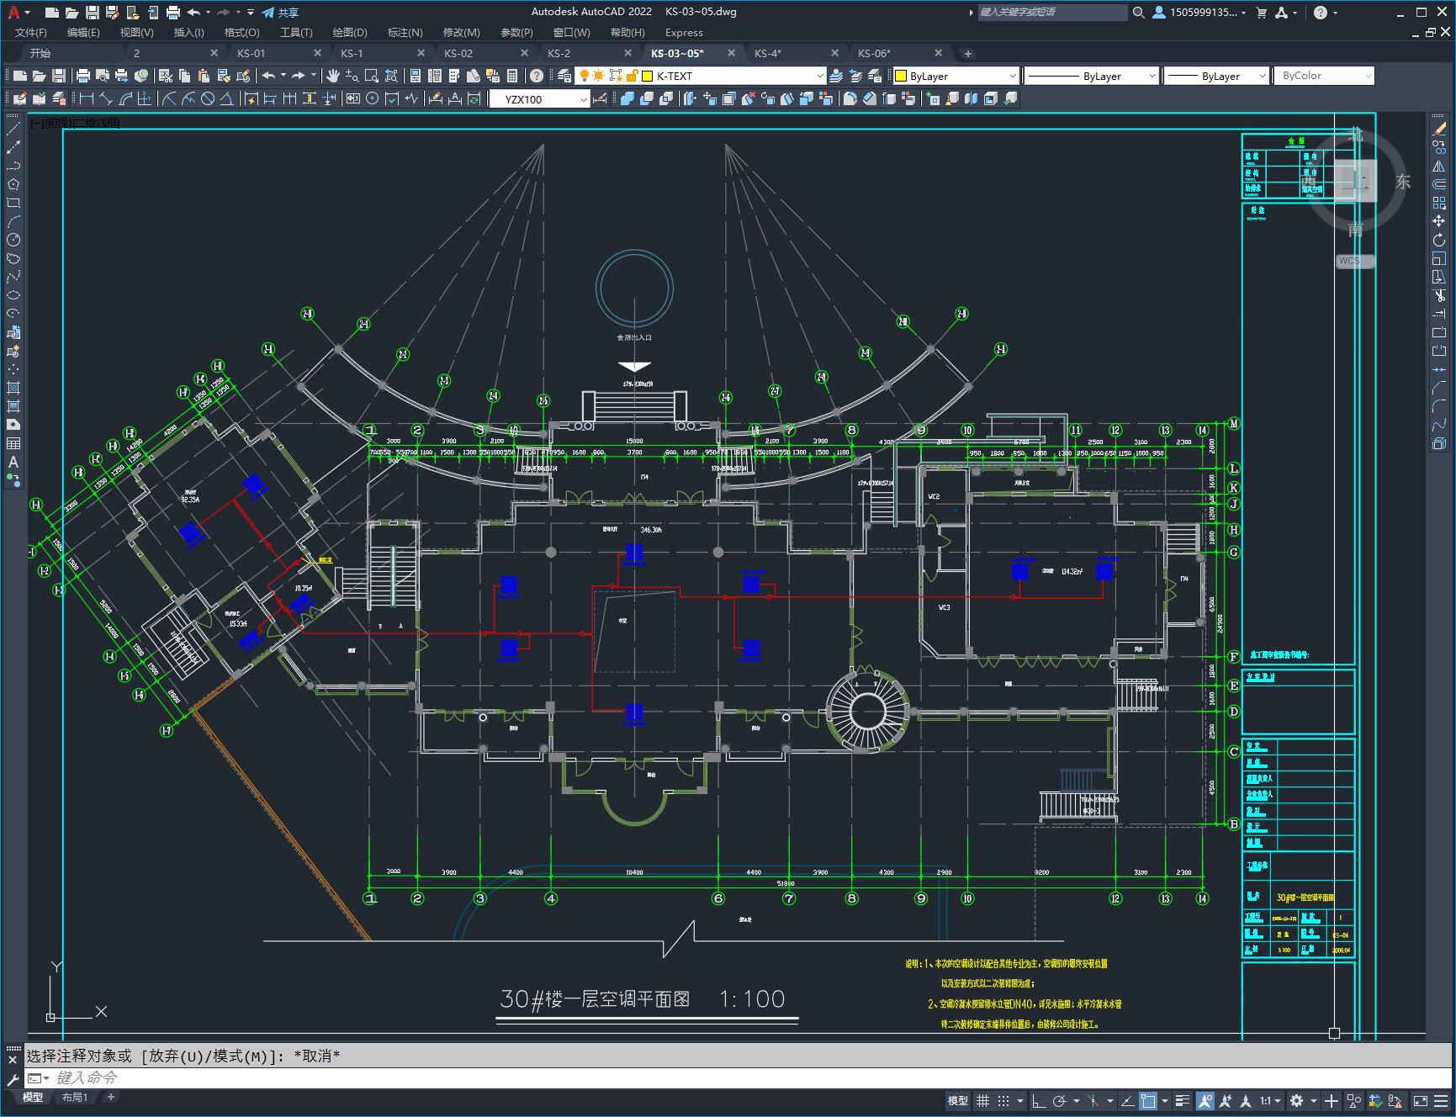1456x1117 pixels.
Task: Click the Line draw tool icon
Action: (13, 129)
